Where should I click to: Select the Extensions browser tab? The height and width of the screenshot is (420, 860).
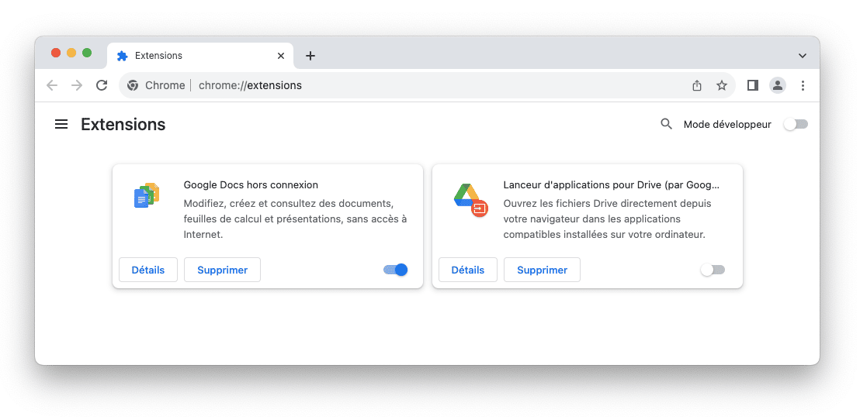(200, 56)
